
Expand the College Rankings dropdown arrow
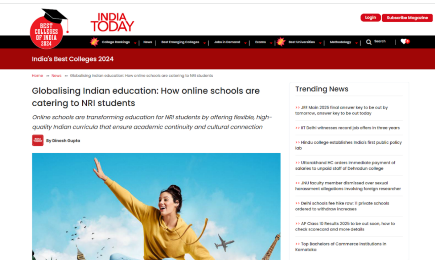(x=135, y=43)
